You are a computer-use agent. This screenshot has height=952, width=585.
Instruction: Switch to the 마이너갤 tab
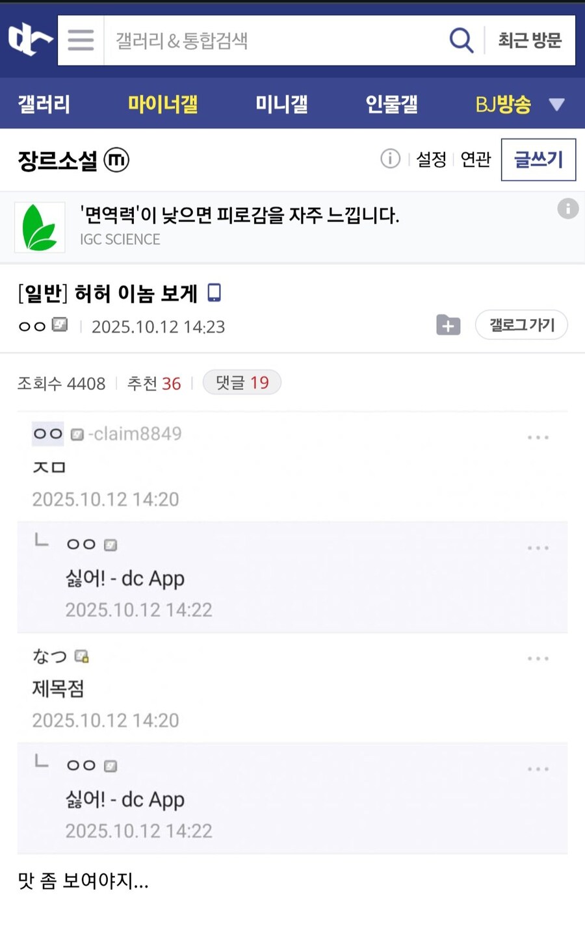tap(162, 104)
